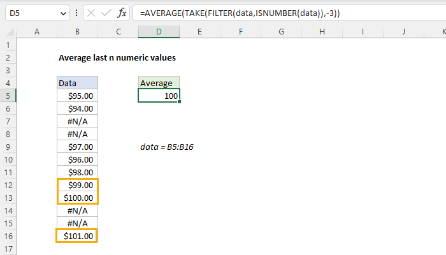Open the Name Box dropdown arrow

(x=63, y=13)
